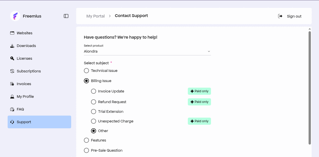Click the Websites browser icon
The height and width of the screenshot is (157, 319).
(12, 33)
